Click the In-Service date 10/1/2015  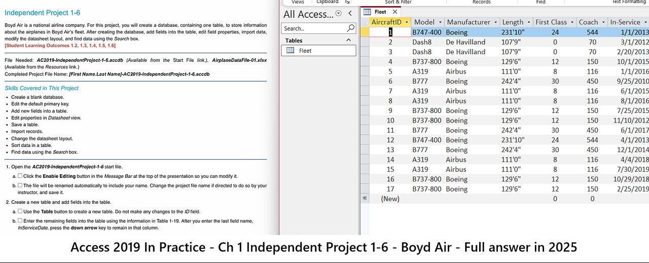tap(629, 61)
